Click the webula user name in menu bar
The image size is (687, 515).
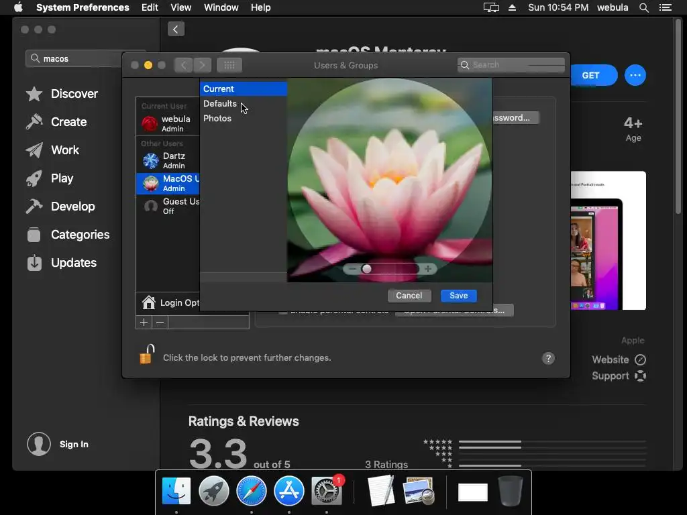click(613, 7)
